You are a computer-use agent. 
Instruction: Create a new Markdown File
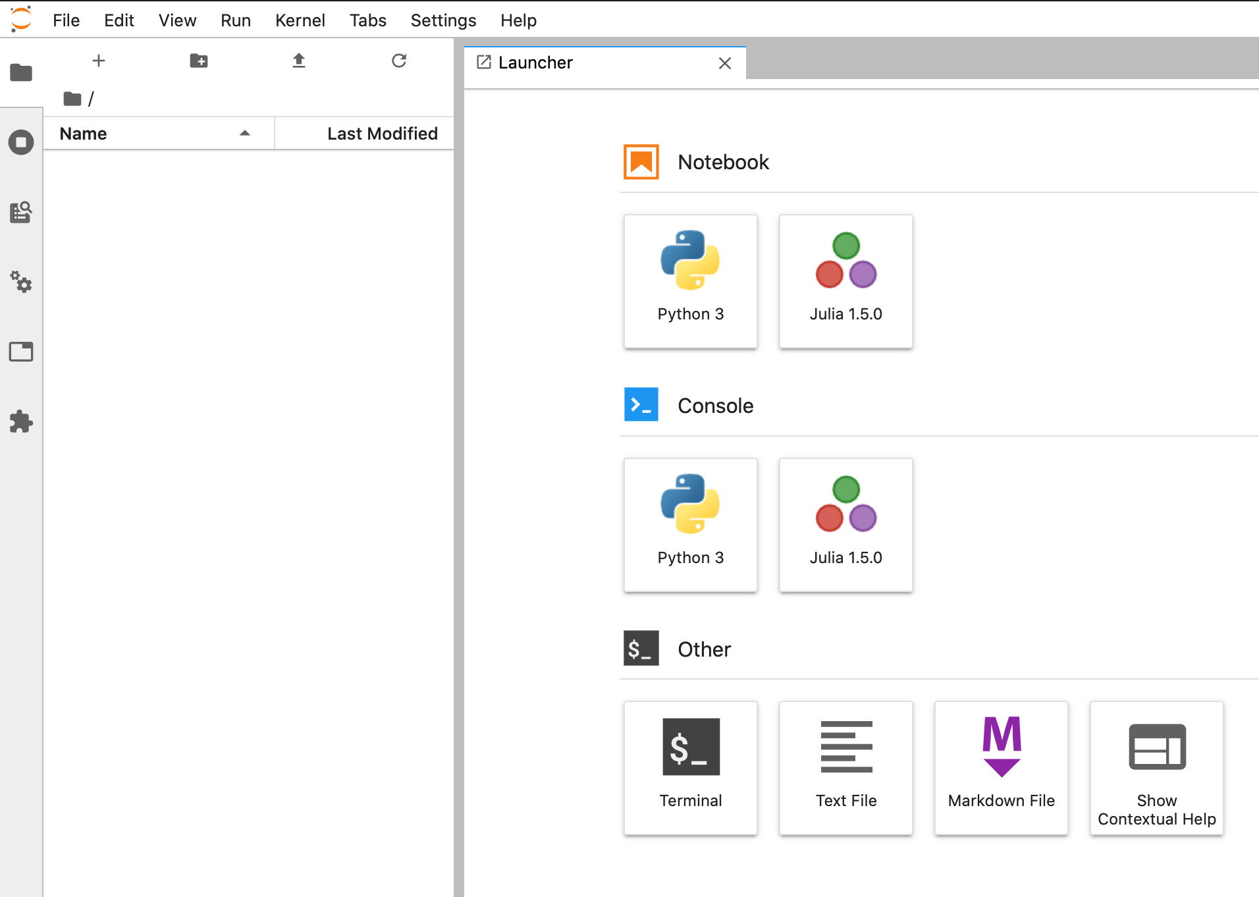coord(1001,768)
